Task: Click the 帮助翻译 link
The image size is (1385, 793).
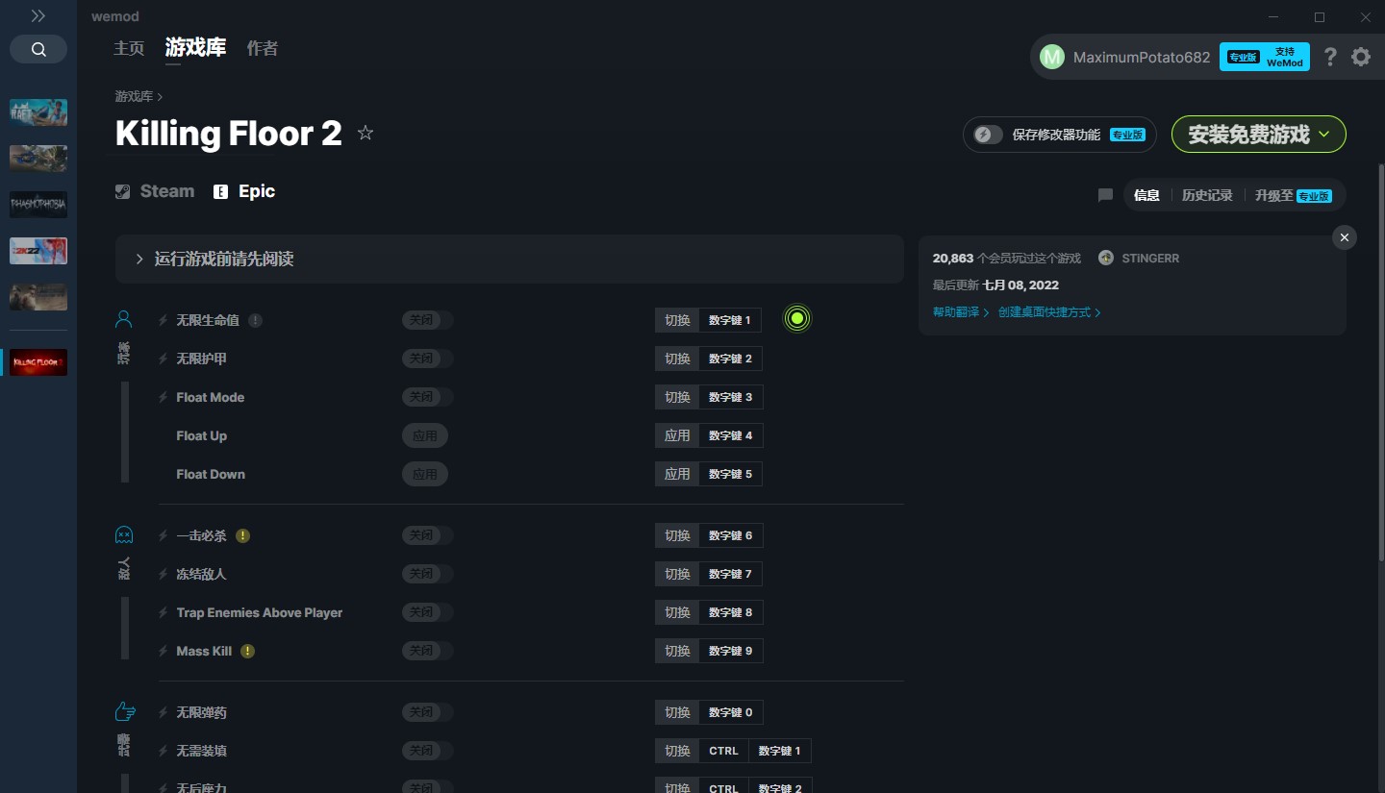Action: coord(961,312)
